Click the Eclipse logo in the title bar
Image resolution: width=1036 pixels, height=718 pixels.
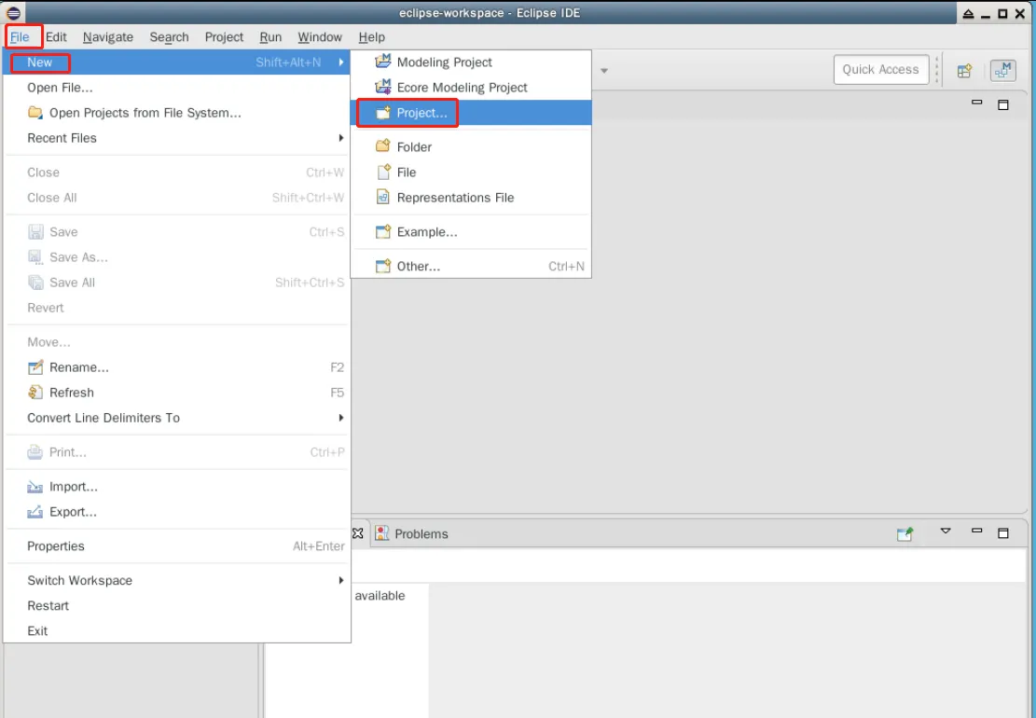point(13,12)
